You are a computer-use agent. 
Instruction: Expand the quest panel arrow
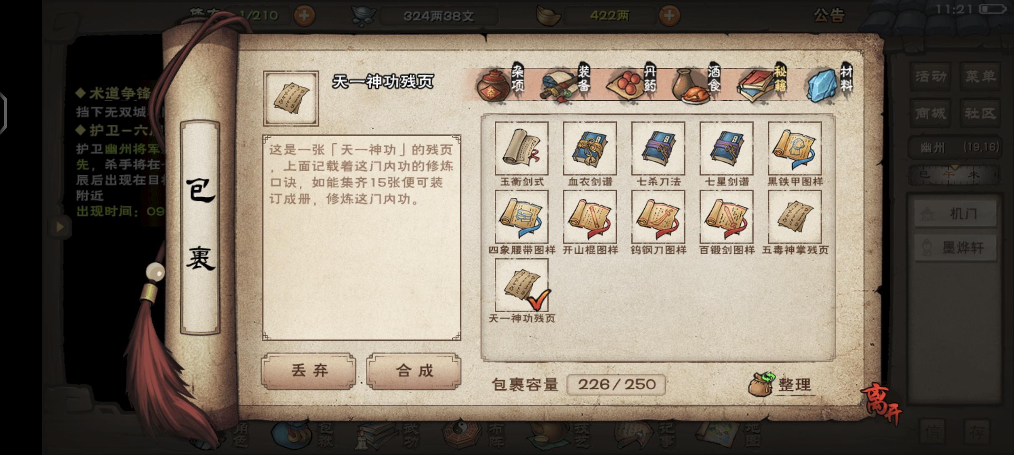click(x=60, y=227)
